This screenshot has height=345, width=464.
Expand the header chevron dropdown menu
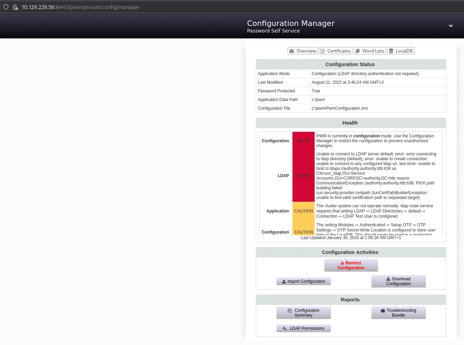coord(450,26)
